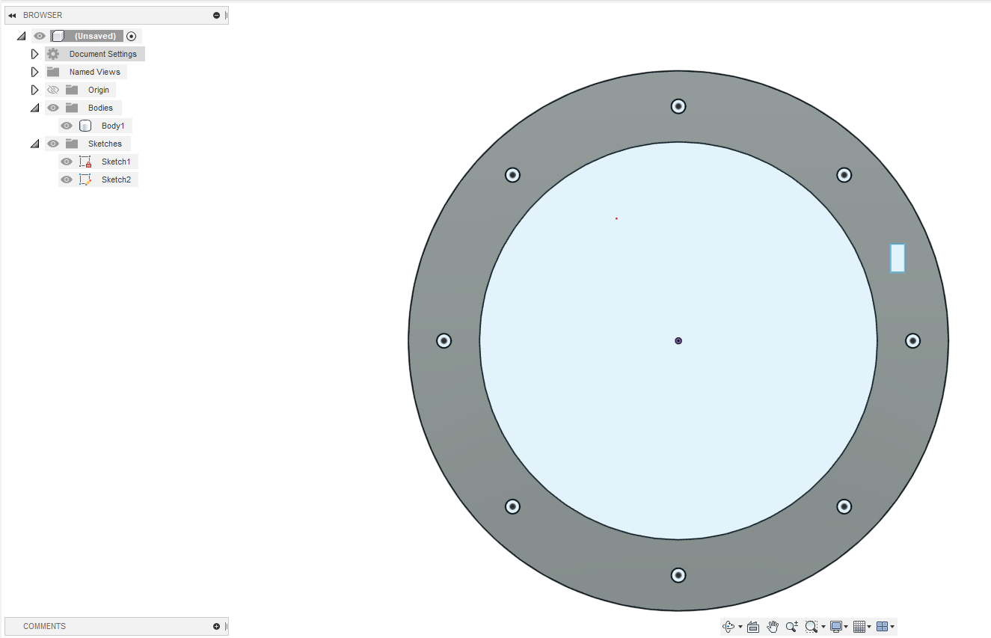Screen dimensions: 991x638
Task: Activate the Unsaved component radio button
Action: click(x=132, y=36)
